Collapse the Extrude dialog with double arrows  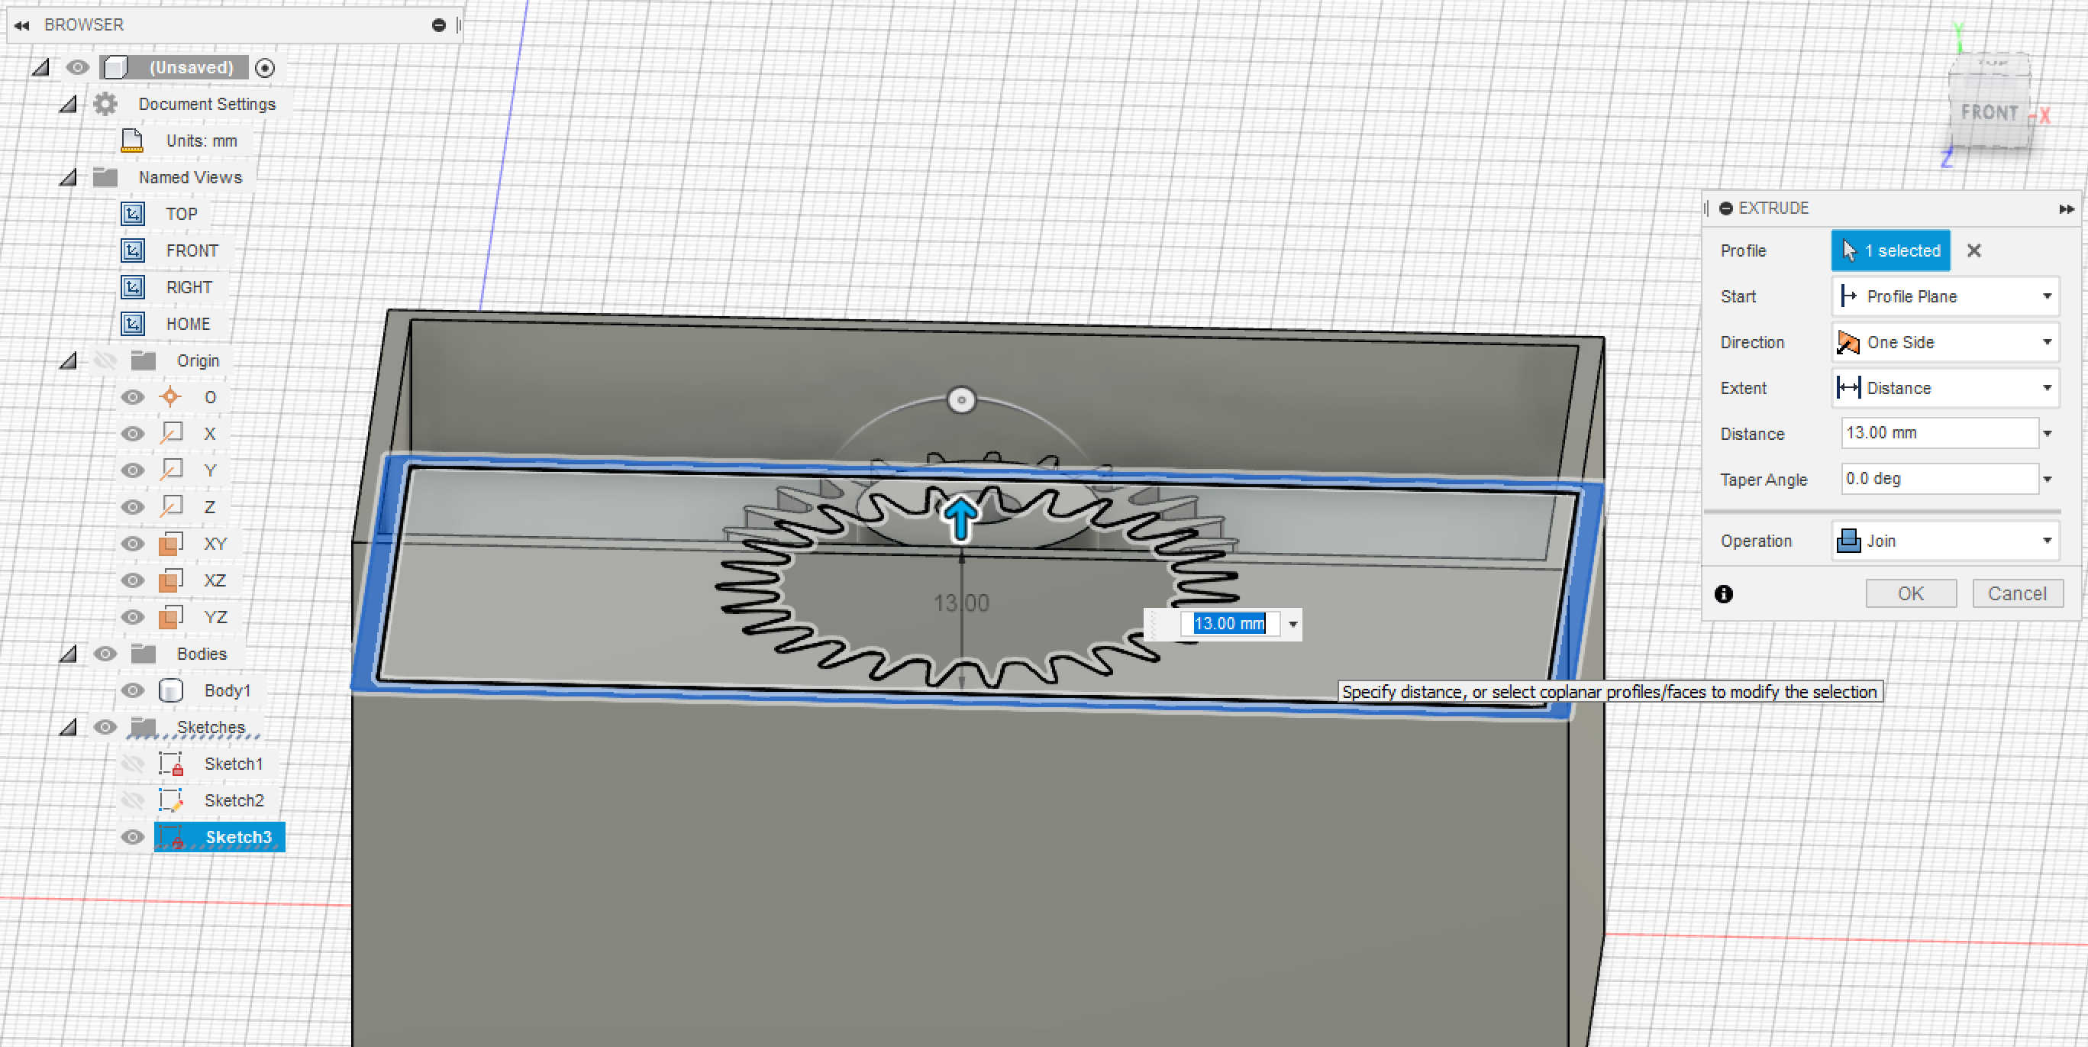tap(2066, 208)
